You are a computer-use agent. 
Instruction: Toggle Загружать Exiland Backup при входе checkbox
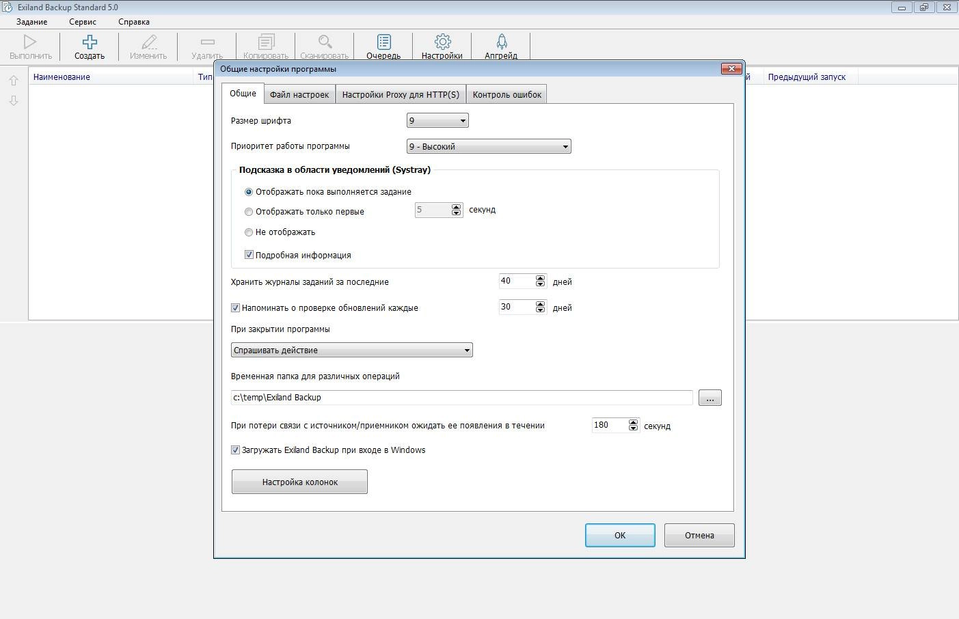point(235,450)
